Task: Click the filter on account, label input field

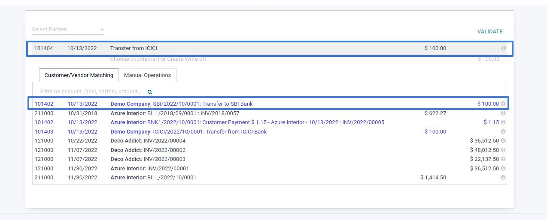Action: click(91, 92)
